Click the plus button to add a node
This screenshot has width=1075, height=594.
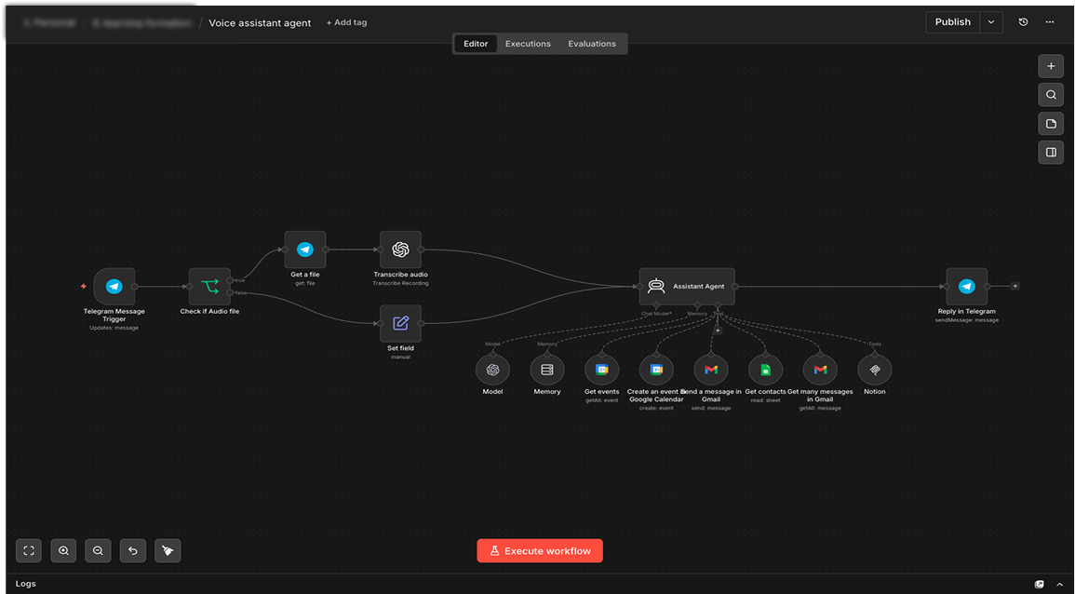click(1051, 66)
